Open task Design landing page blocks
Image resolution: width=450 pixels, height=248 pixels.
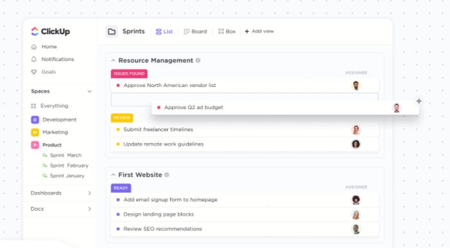point(159,214)
